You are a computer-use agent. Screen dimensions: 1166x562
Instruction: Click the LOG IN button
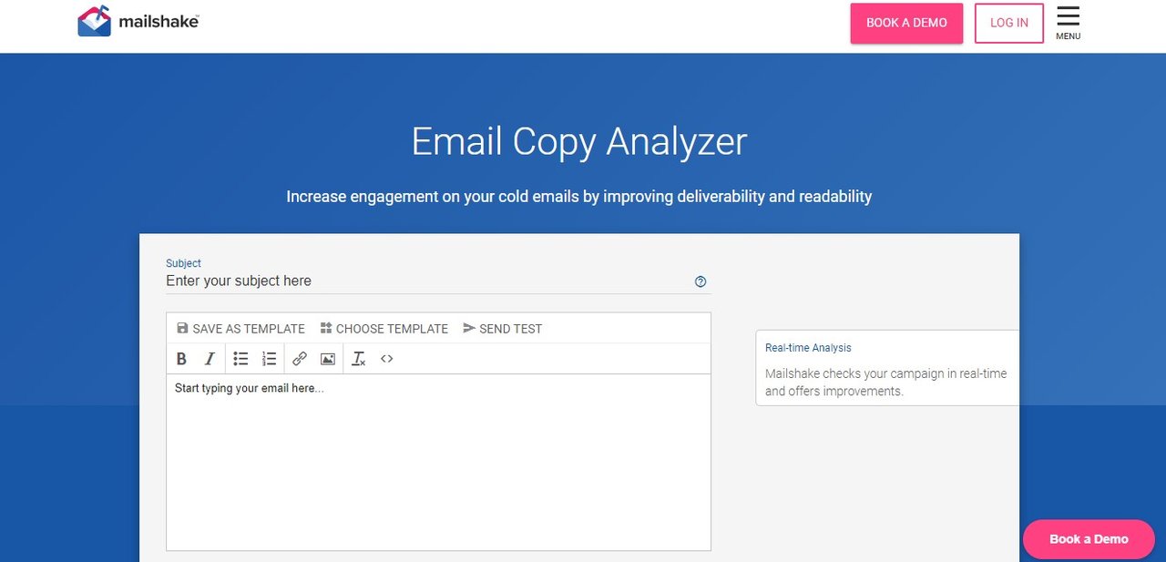click(x=1009, y=23)
